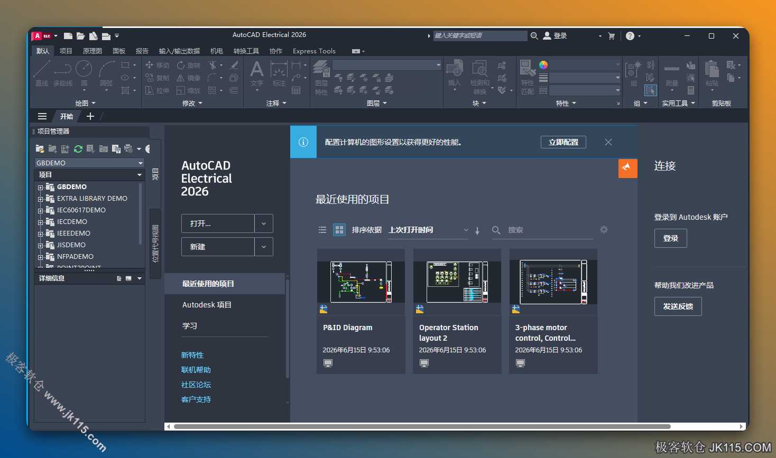The image size is (776, 458).
Task: Select the Arc (圆弧) tool
Action: tap(106, 73)
